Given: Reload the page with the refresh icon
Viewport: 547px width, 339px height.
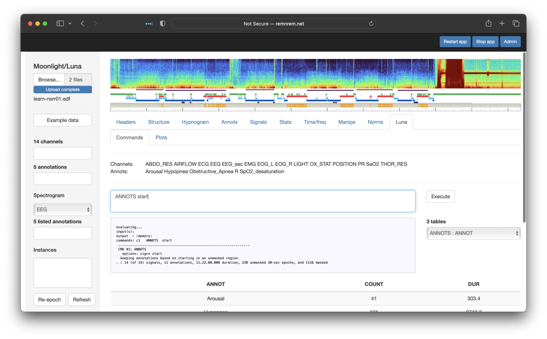Looking at the screenshot, I should 371,24.
